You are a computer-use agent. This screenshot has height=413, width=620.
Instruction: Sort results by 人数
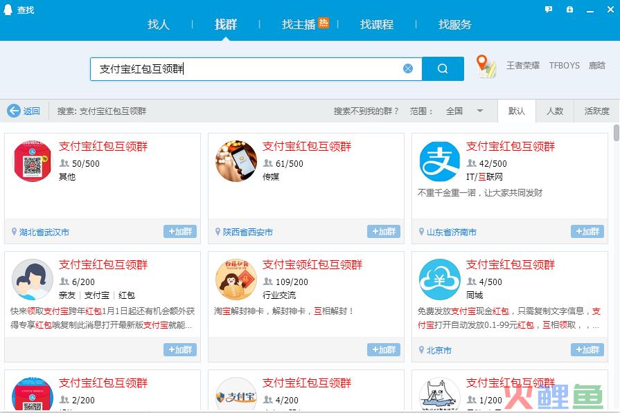555,111
